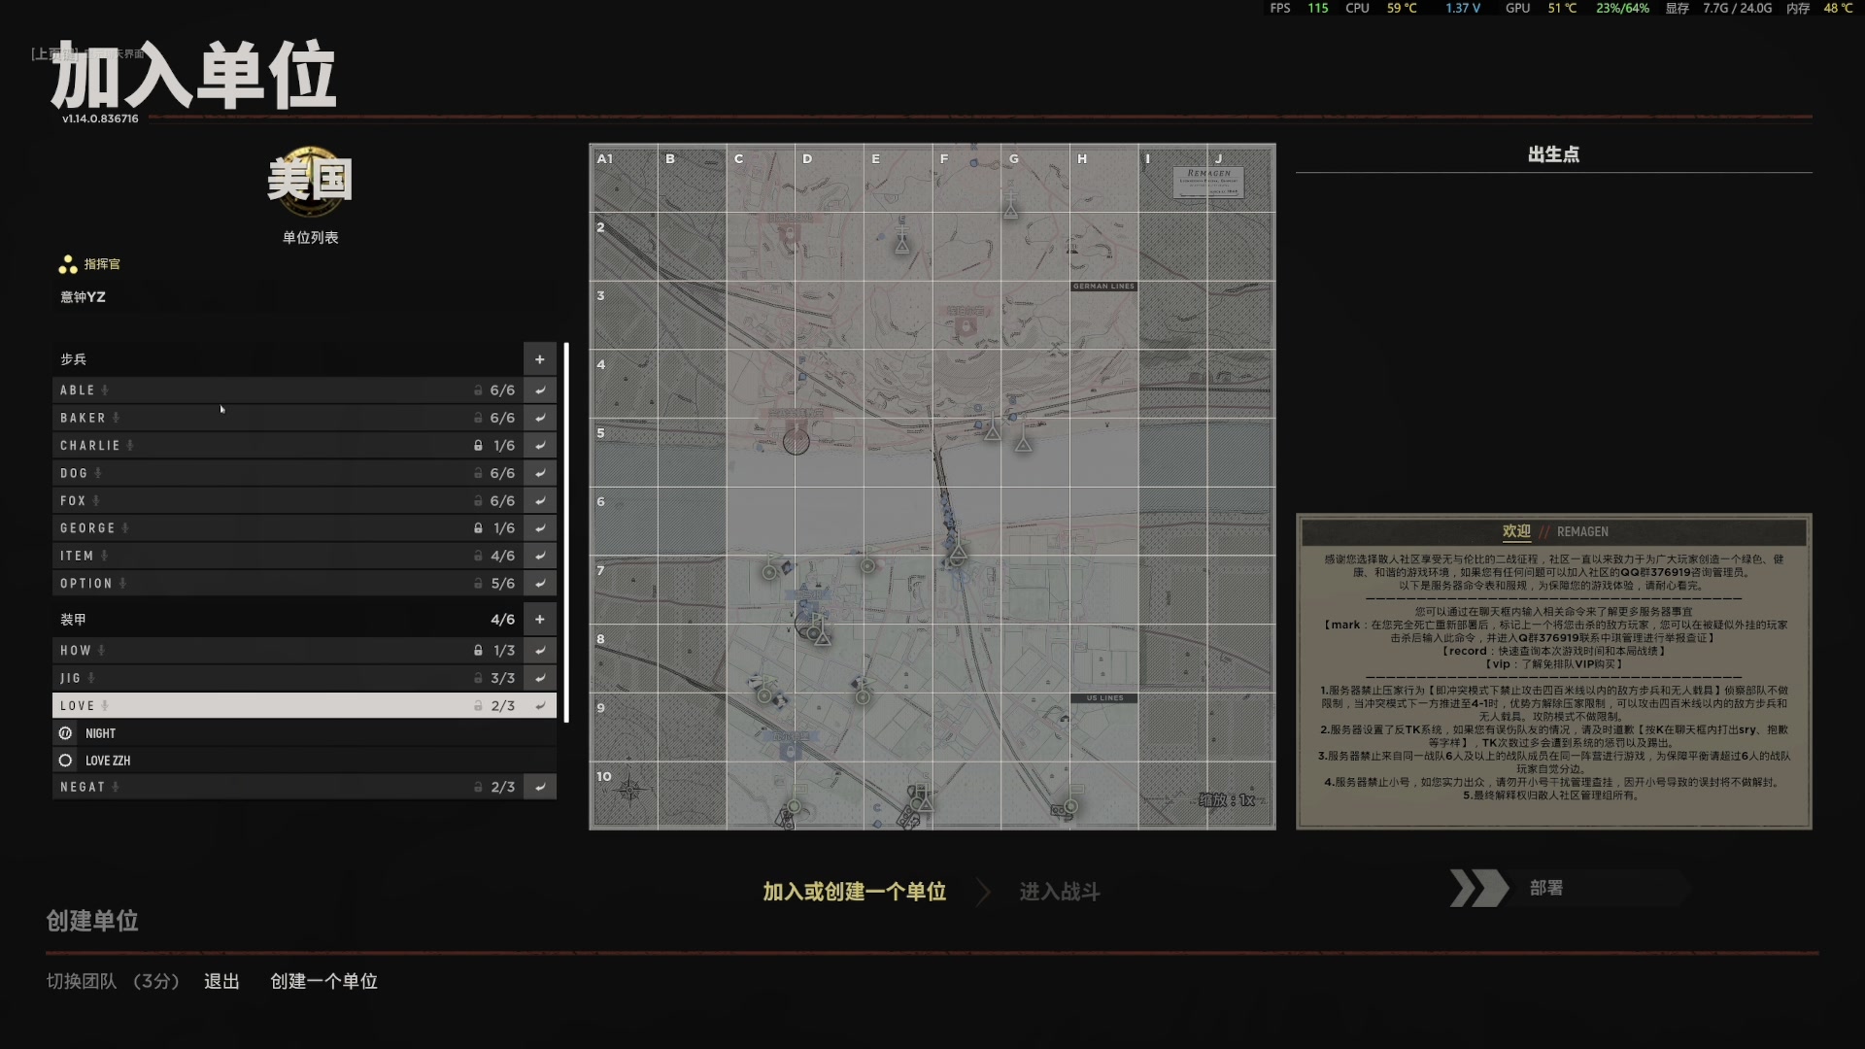Select the 进入战斗 step tab
Viewport: 1865px width, 1049px height.
(1059, 892)
